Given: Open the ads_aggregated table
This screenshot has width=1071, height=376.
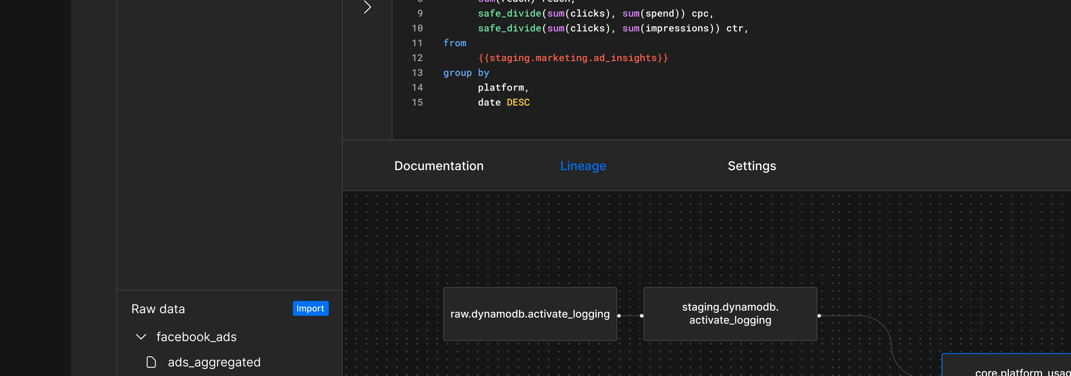Looking at the screenshot, I should (x=214, y=362).
